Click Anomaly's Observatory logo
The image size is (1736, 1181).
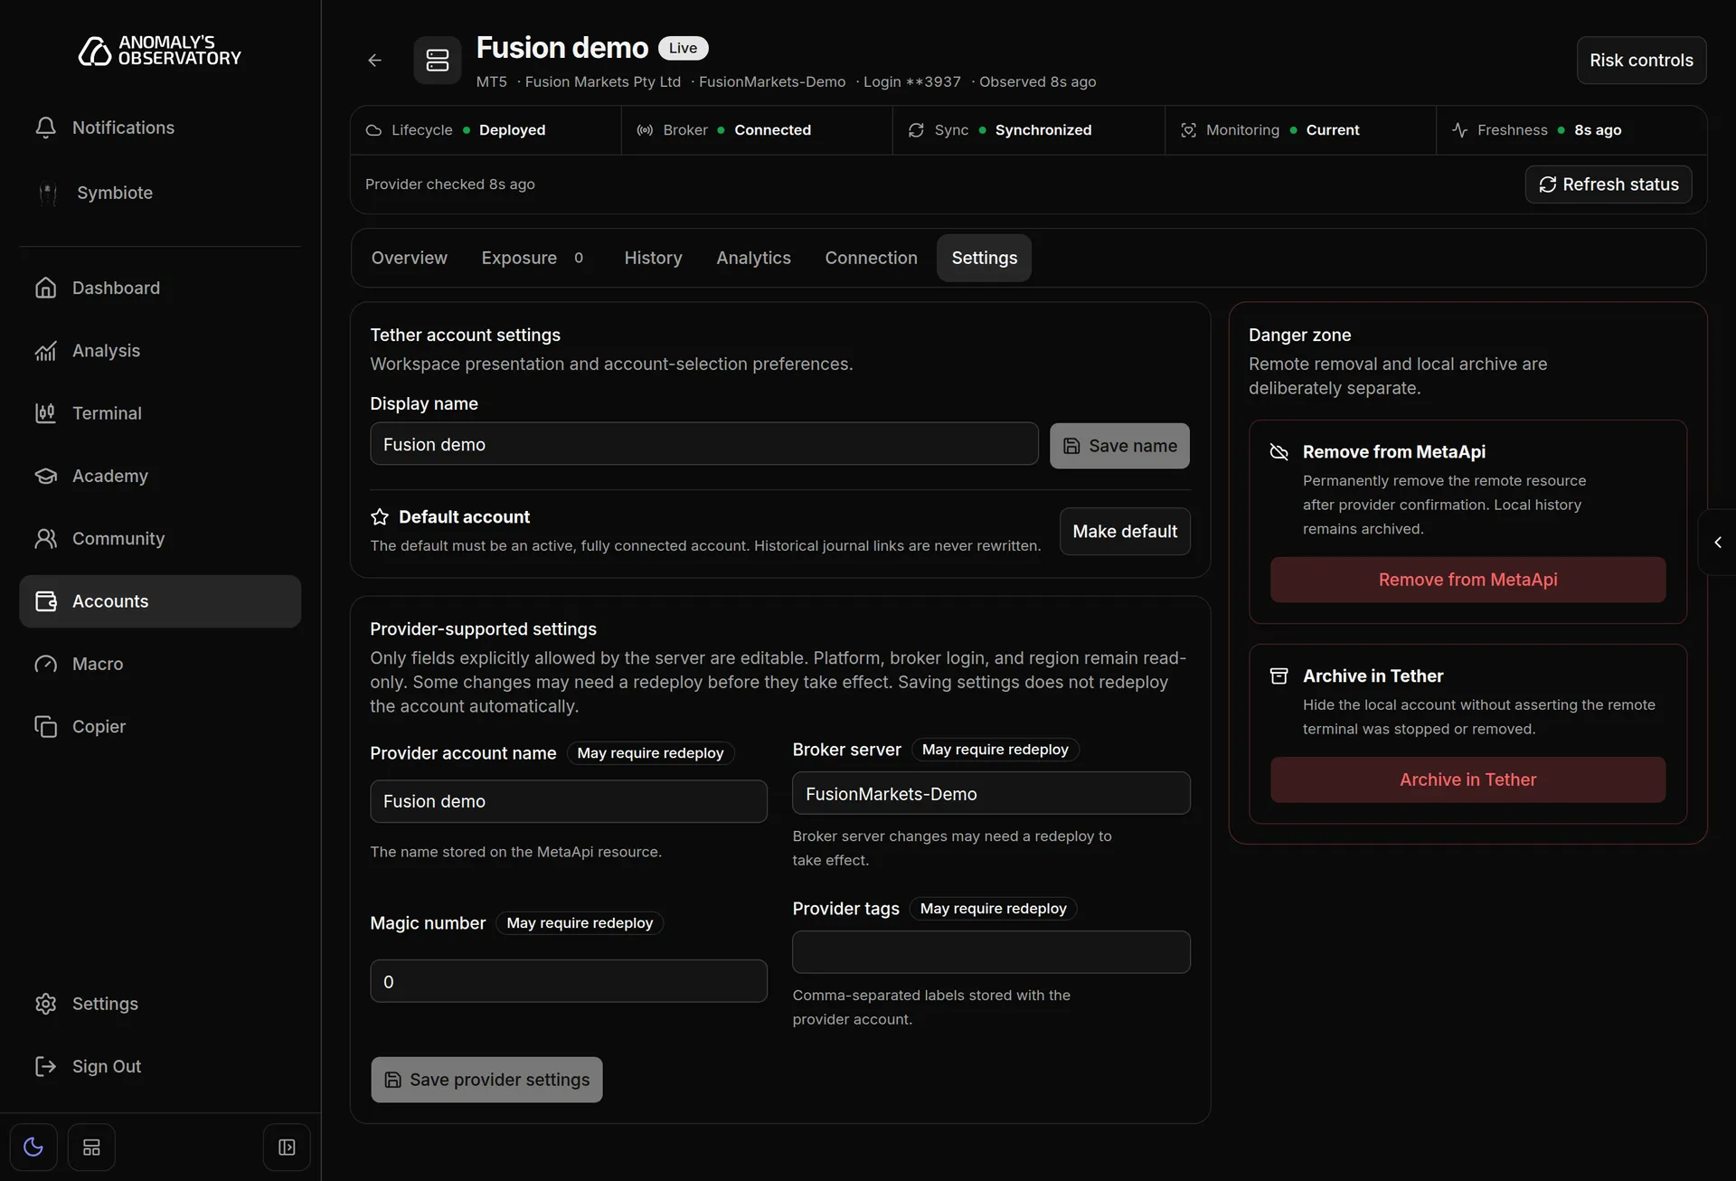point(160,51)
